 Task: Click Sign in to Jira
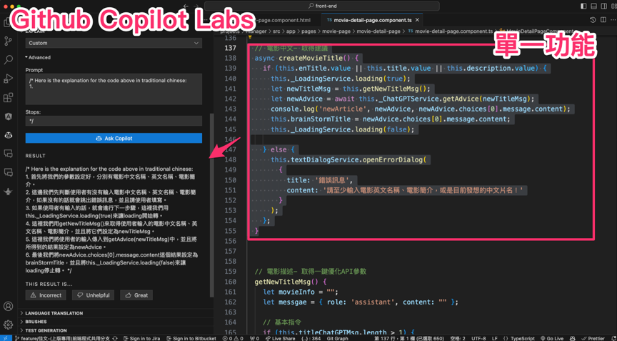coord(141,338)
